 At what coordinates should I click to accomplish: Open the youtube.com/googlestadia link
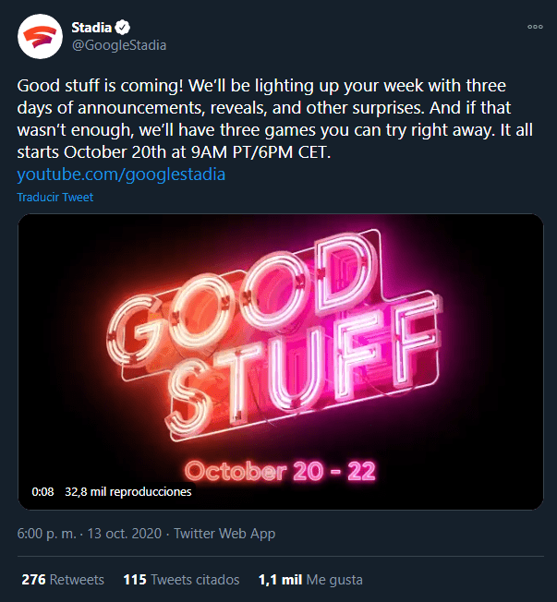point(121,175)
